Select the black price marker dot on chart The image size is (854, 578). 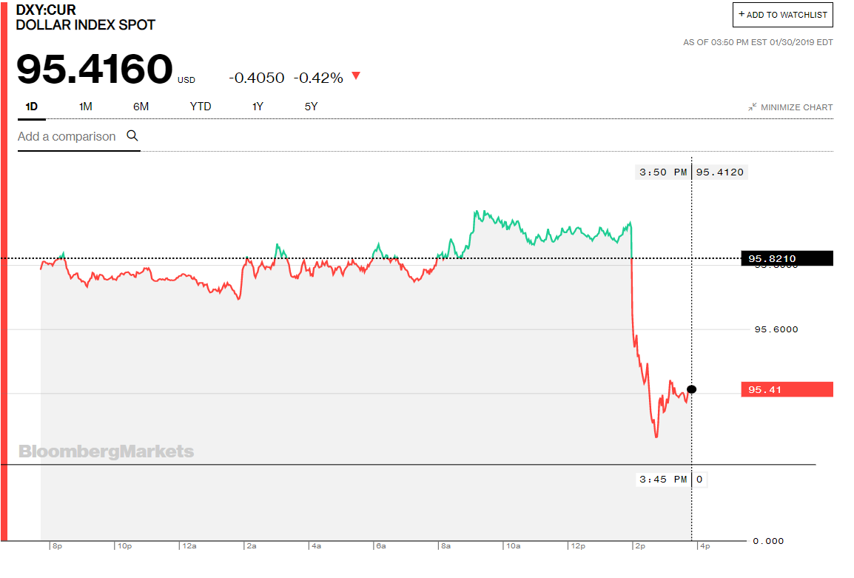tap(691, 389)
